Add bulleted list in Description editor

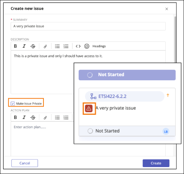click(x=57, y=46)
